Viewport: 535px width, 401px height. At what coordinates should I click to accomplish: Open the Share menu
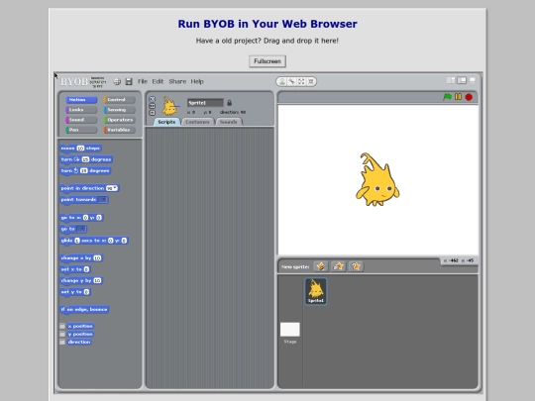177,81
